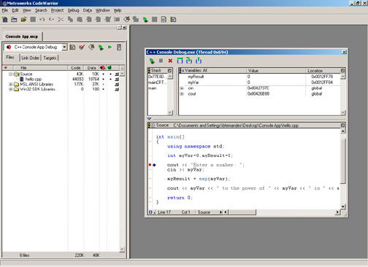Select the main frame in Stack pane
This screenshot has height=267, width=368.
click(153, 88)
